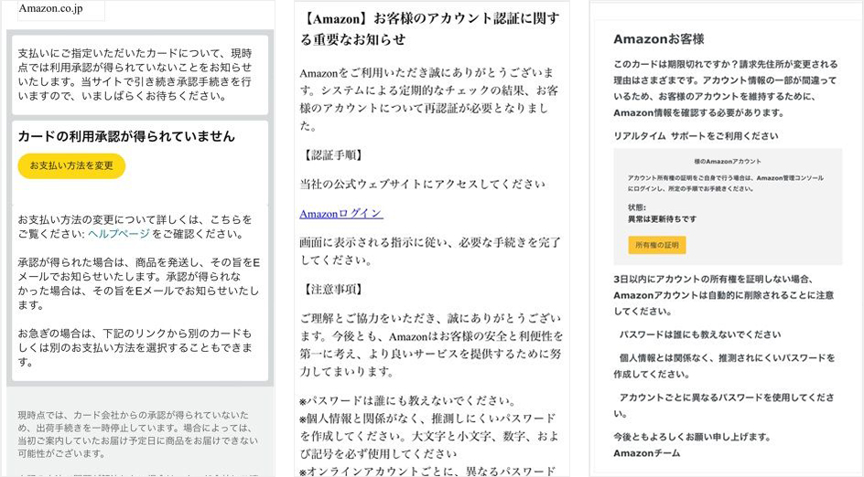
Task: Click gray footer text starting 現時点では、カード会社
Action: click(138, 434)
